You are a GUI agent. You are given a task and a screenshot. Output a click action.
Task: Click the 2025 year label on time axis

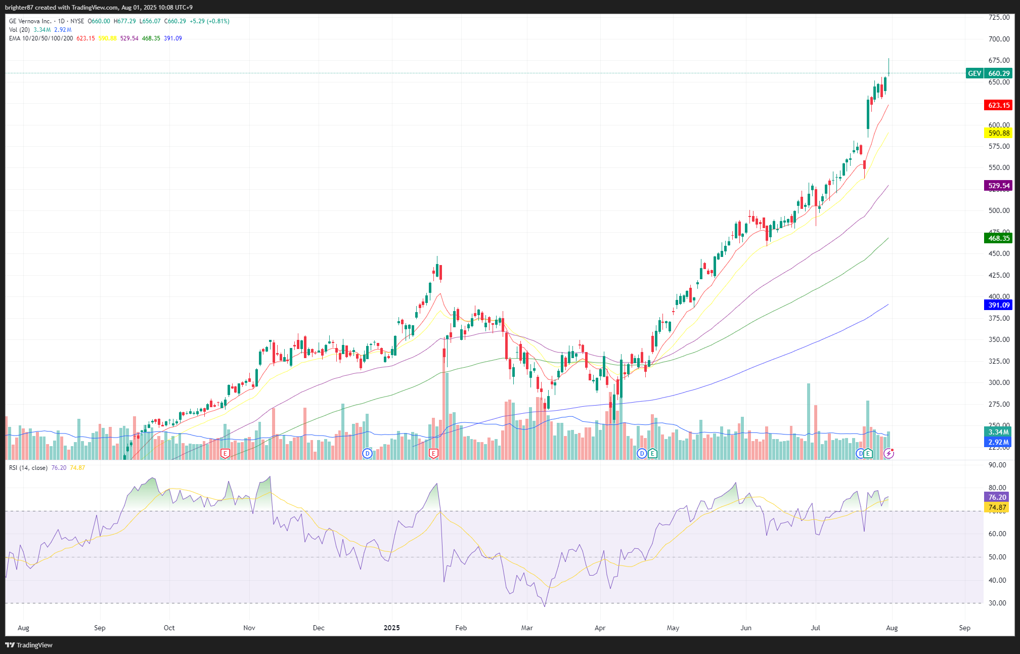point(391,628)
